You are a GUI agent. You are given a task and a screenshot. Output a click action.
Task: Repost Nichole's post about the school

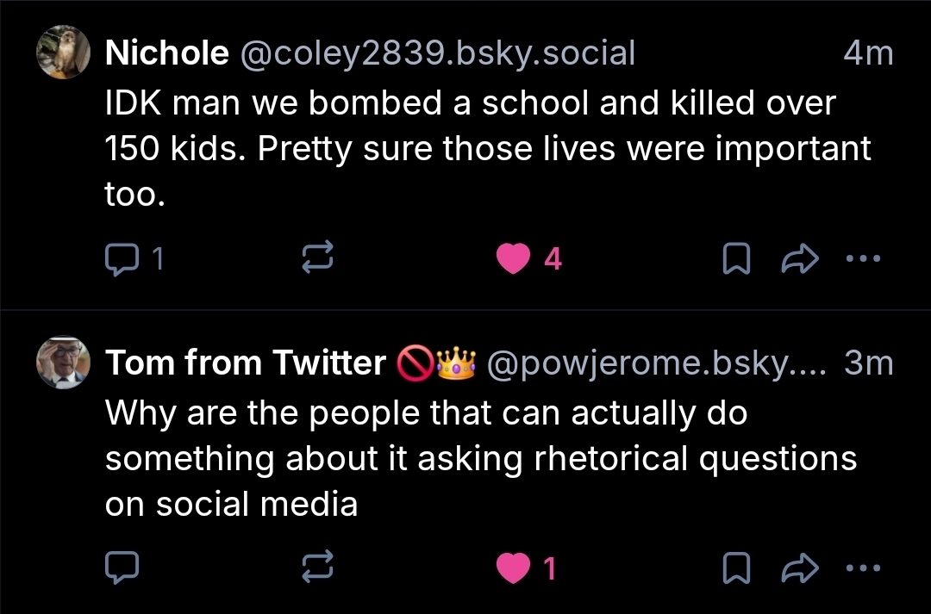point(316,257)
